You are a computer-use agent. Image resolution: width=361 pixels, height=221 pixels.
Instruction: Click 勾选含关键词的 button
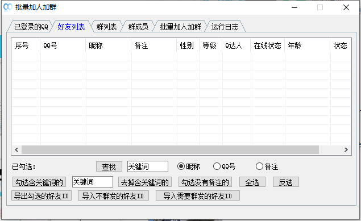pyautogui.click(x=39, y=182)
